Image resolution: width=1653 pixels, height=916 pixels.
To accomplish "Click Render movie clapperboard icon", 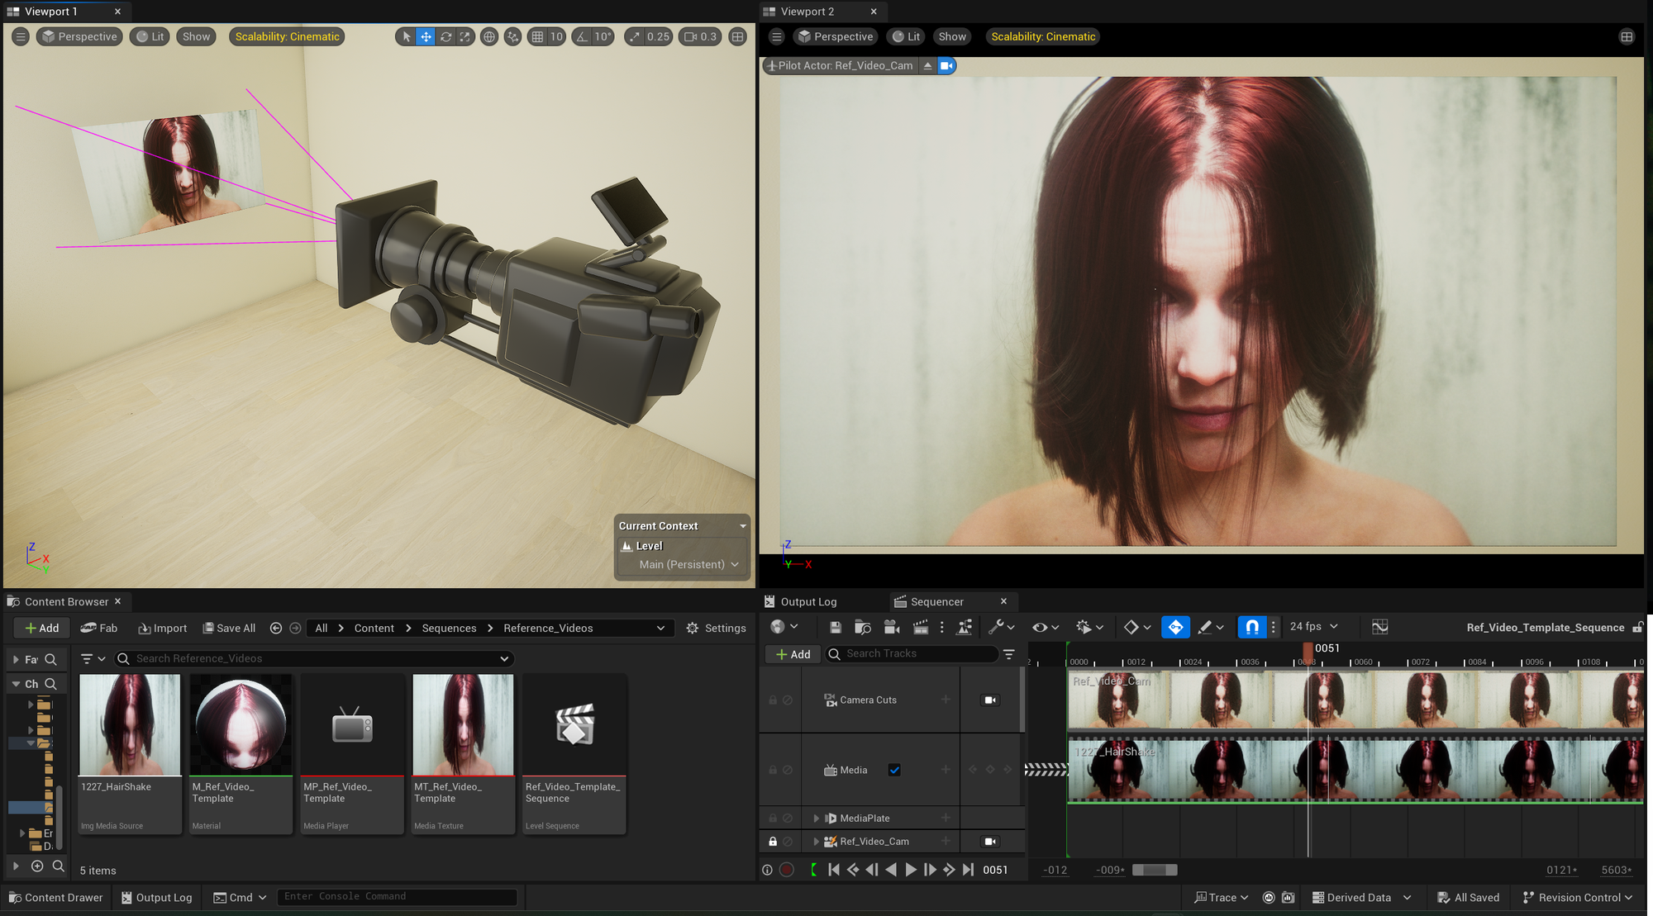I will pyautogui.click(x=920, y=627).
